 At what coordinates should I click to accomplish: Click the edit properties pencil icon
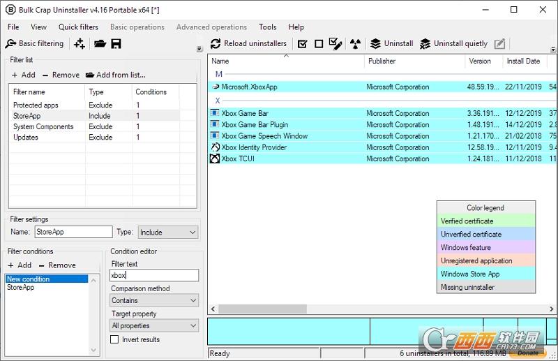pyautogui.click(x=499, y=43)
